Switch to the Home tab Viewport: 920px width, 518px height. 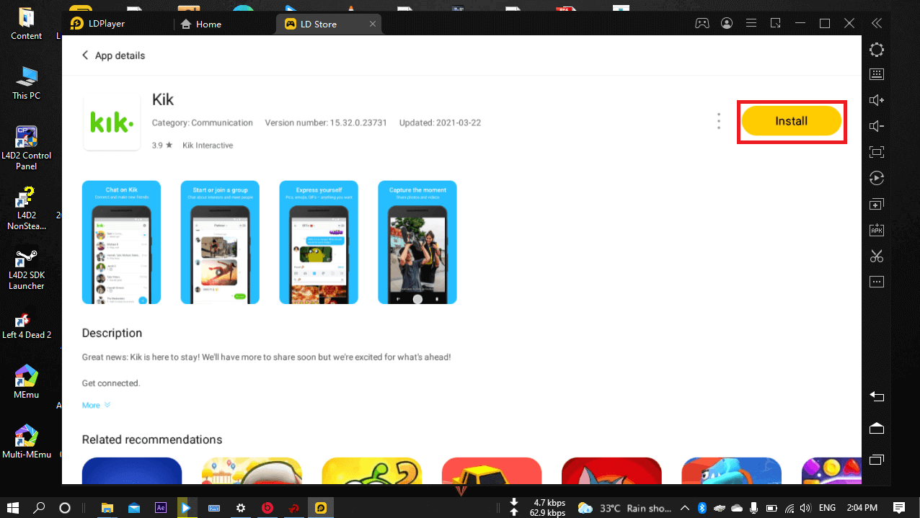[201, 24]
